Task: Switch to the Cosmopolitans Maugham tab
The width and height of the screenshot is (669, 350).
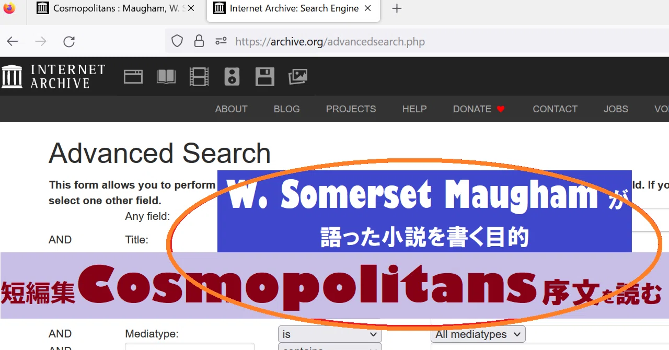Action: pos(117,8)
